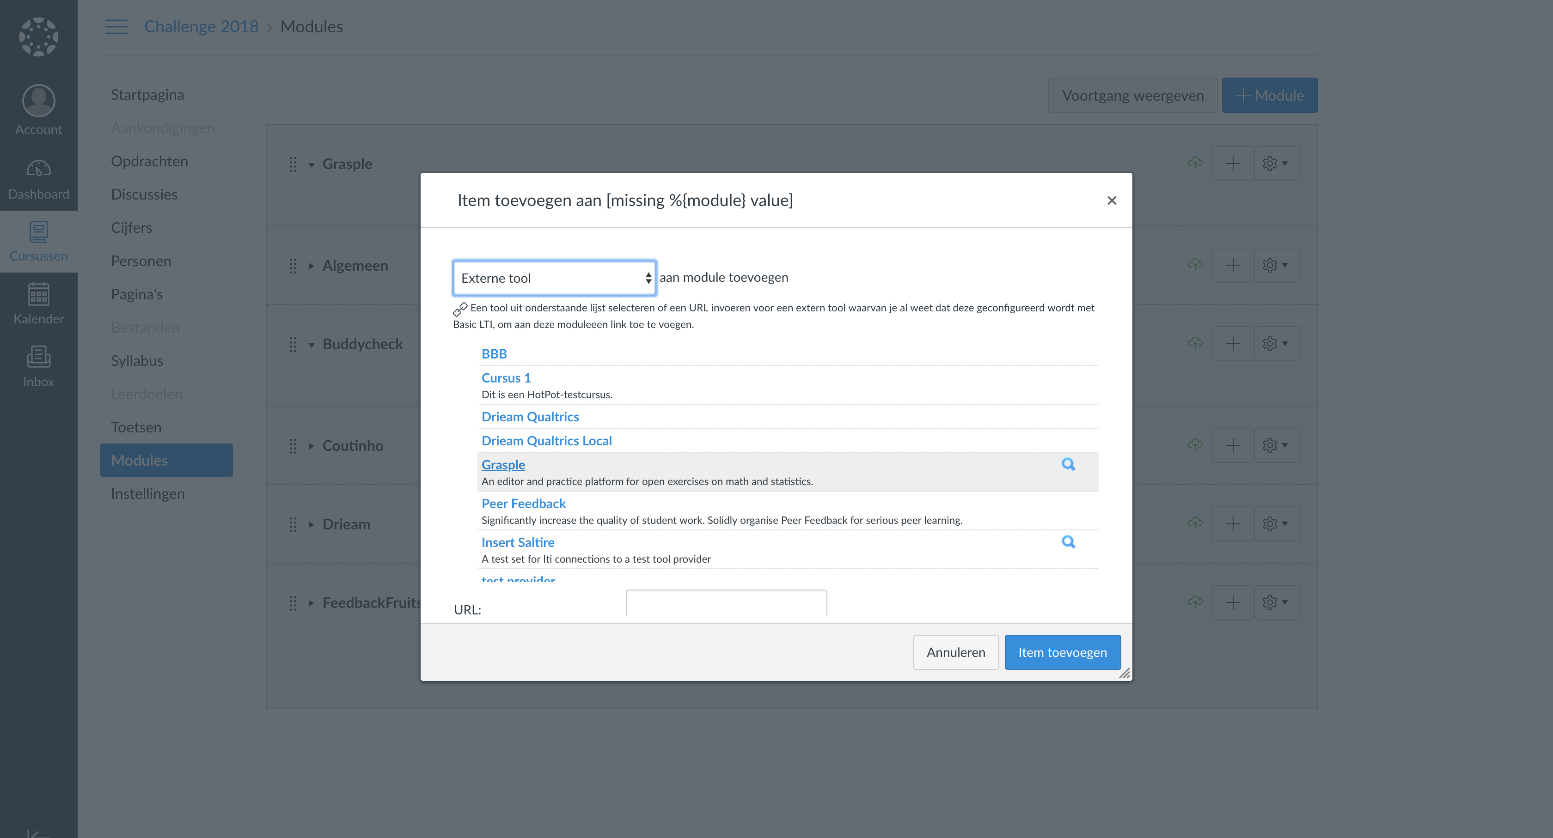This screenshot has width=1553, height=838.
Task: Add item plus button for Grasple module
Action: coord(1233,163)
